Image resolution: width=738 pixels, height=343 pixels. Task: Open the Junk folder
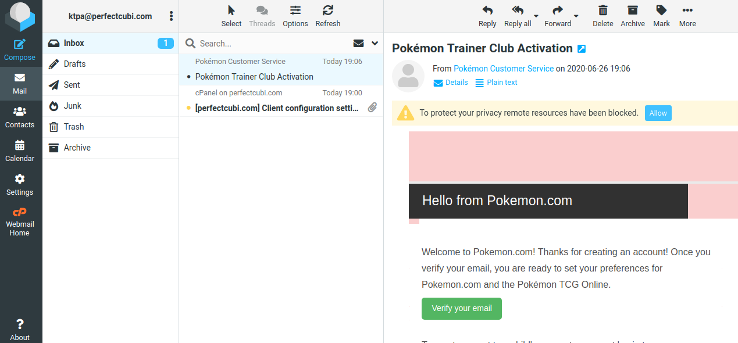(x=110, y=106)
